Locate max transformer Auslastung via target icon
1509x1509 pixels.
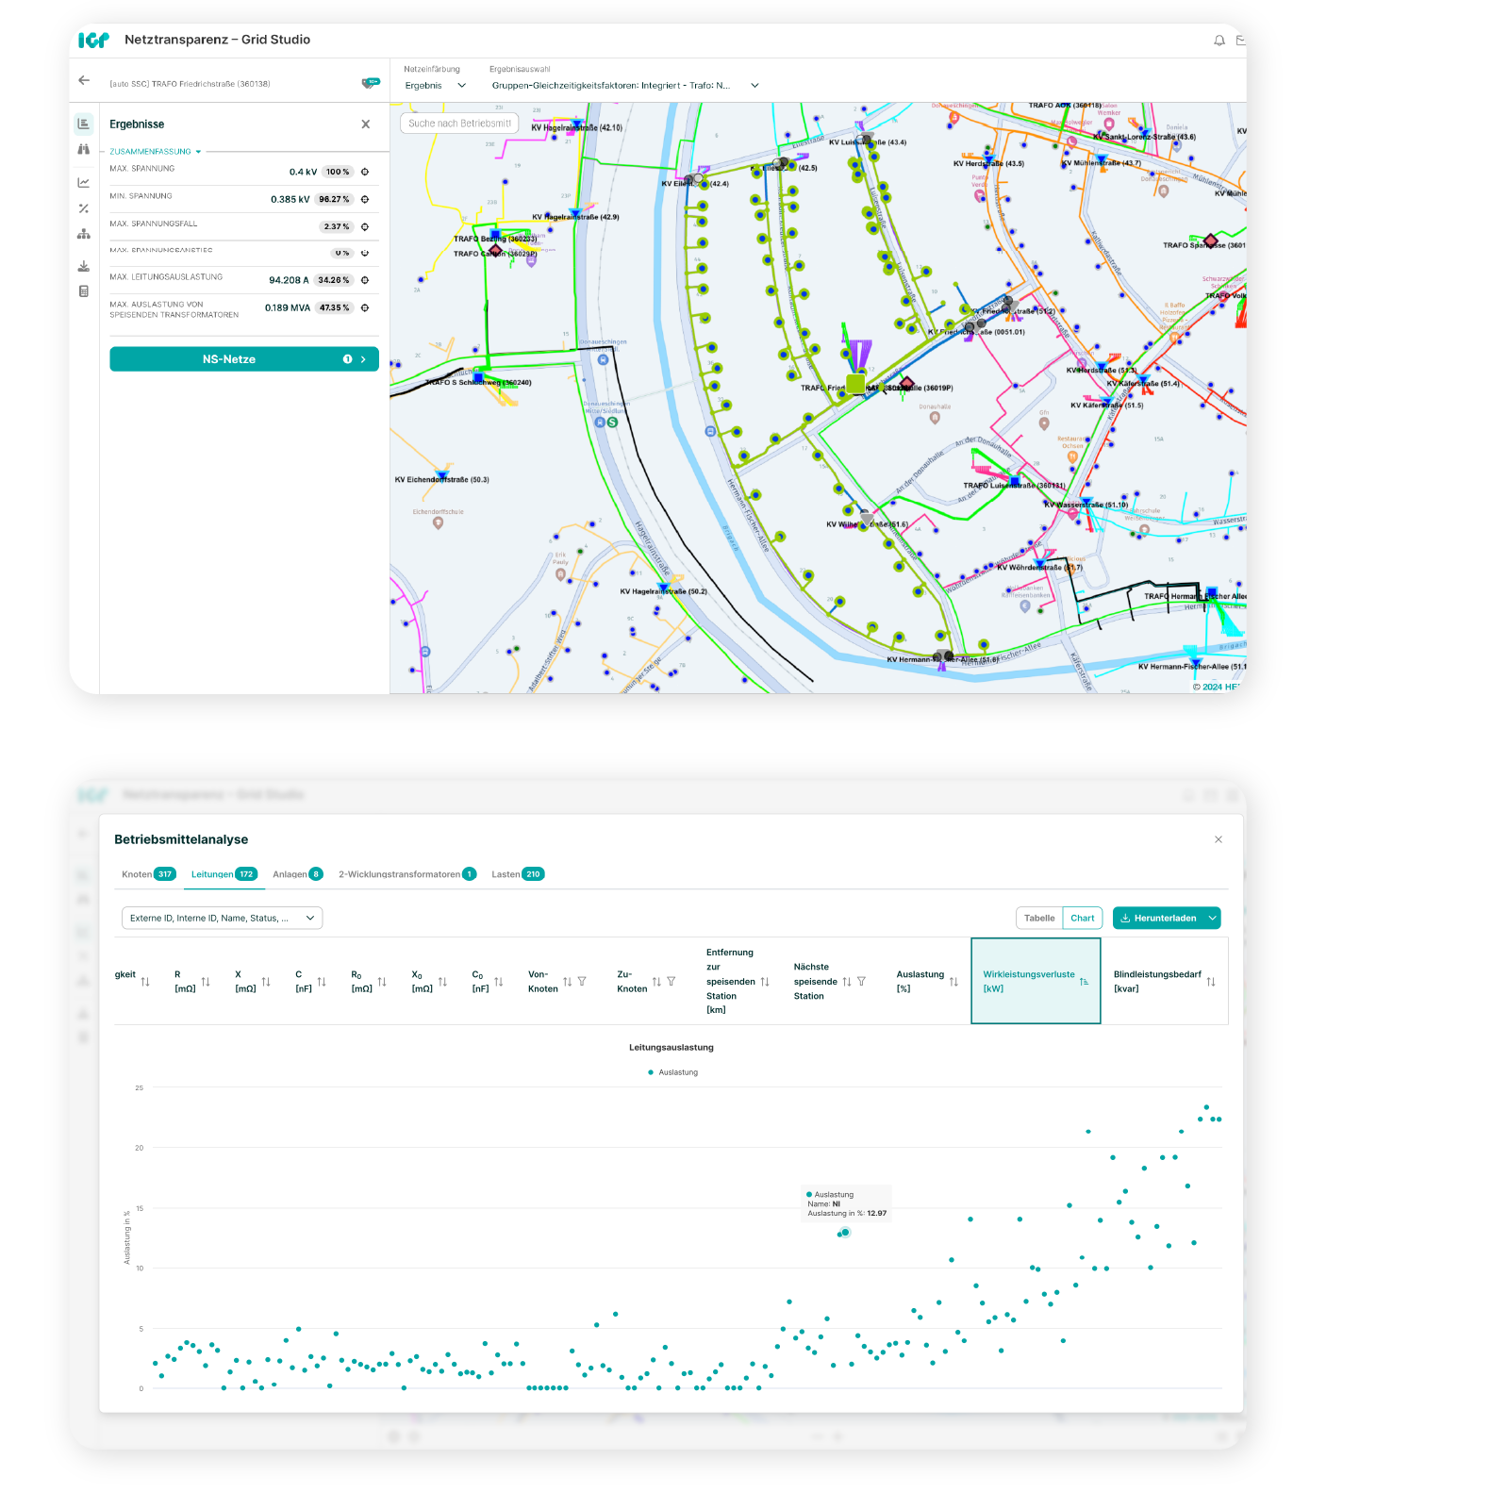point(365,307)
